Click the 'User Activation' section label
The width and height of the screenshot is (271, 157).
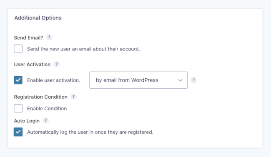click(33, 65)
